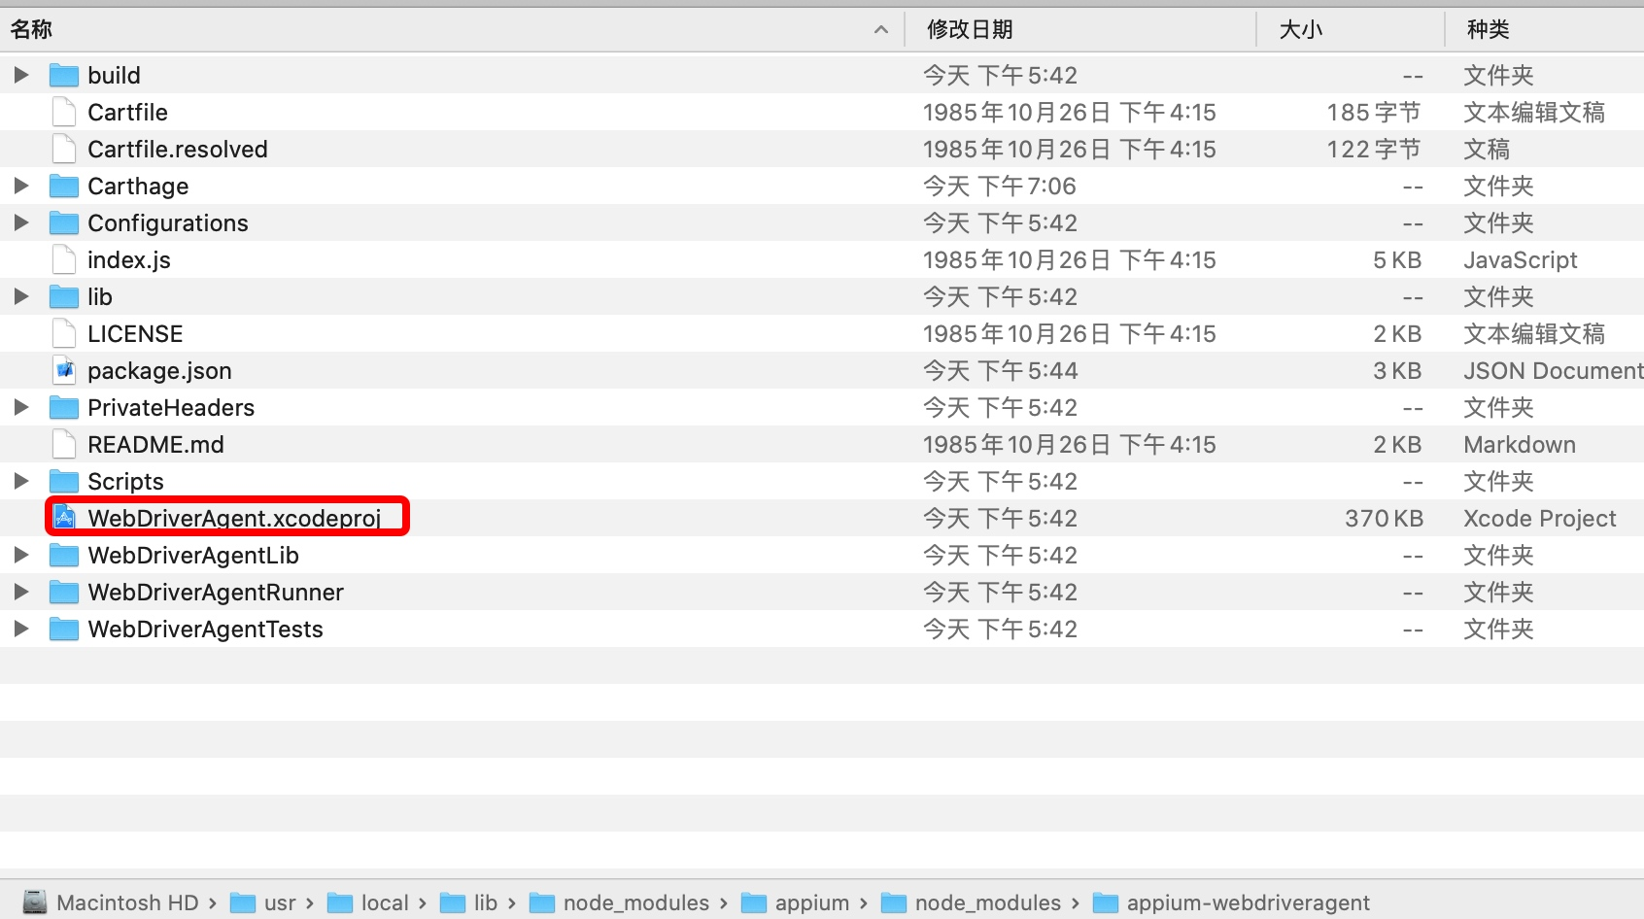Screen dimensions: 1644x919
Task: Expand the Scripts folder disclosure triangle
Action: pyautogui.click(x=21, y=481)
